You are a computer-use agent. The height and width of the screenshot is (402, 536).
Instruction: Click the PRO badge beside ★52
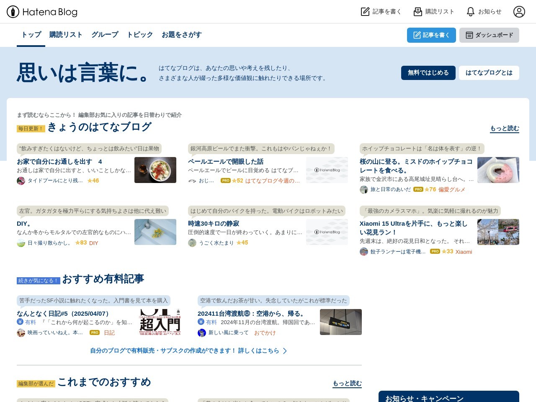pos(226,181)
